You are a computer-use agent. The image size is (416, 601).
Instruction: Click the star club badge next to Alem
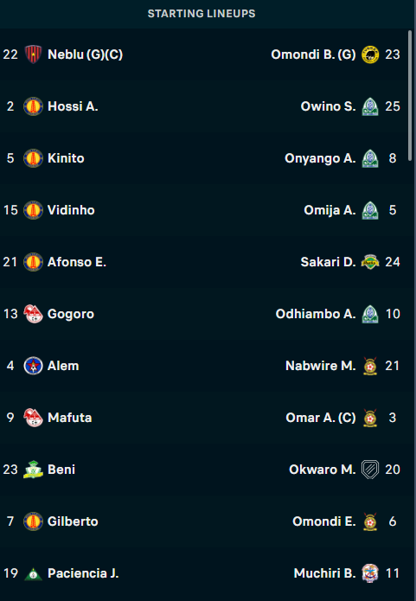pos(33,366)
